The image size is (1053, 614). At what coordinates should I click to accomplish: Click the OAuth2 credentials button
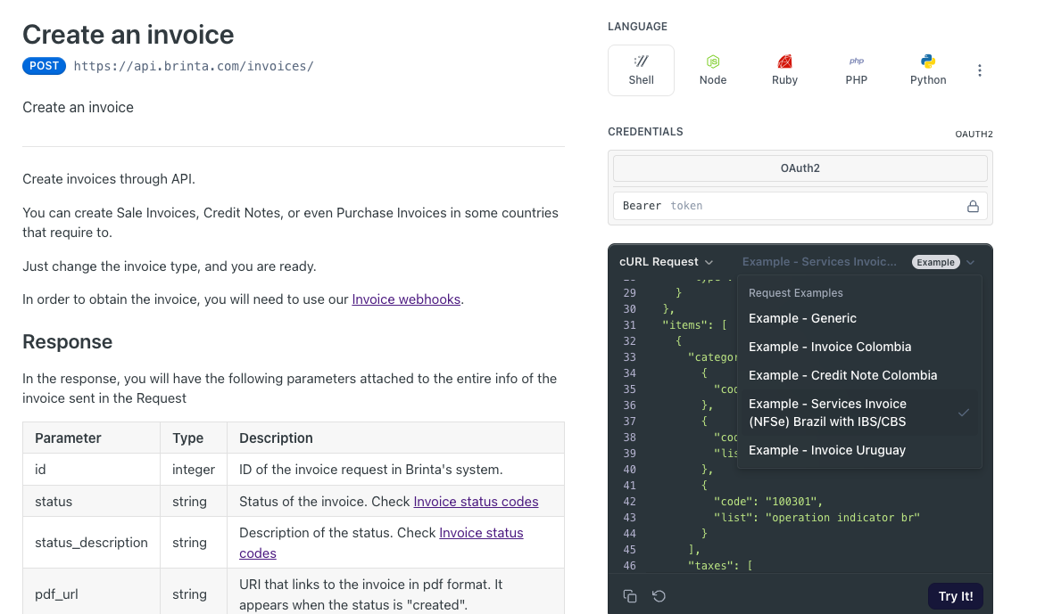(800, 168)
